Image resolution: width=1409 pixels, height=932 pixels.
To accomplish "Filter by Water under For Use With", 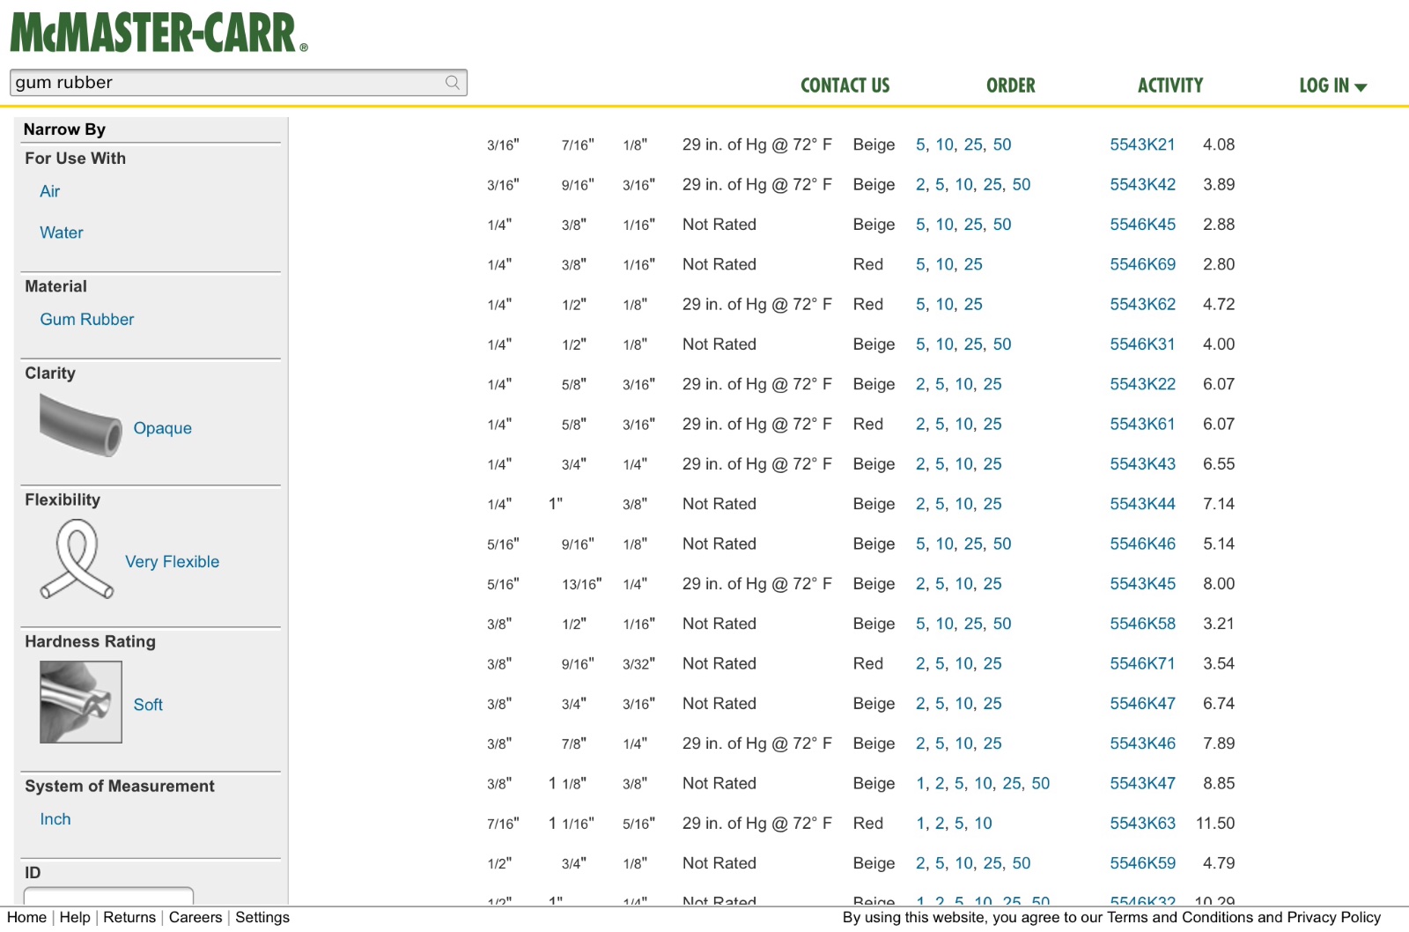I will point(62,233).
